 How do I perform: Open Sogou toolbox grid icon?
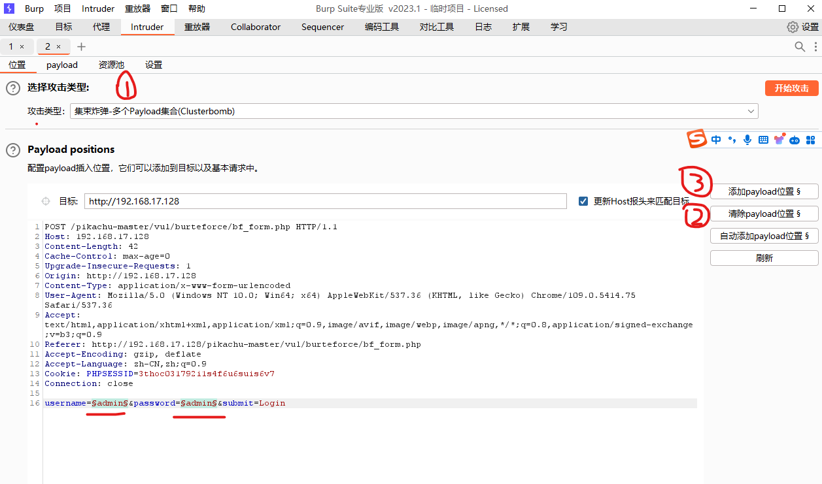pos(810,139)
